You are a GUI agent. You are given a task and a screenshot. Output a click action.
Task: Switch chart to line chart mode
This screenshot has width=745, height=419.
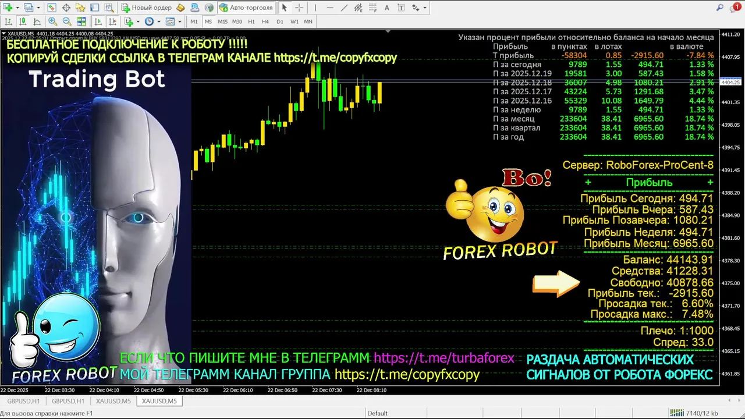37,22
